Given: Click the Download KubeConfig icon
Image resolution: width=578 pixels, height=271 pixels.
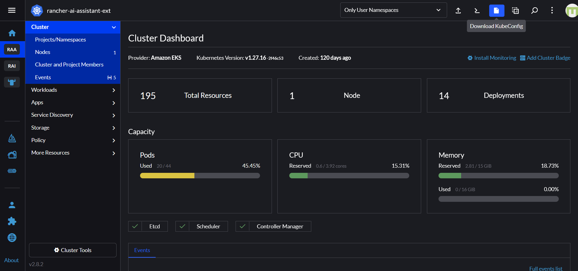Looking at the screenshot, I should click(497, 11).
